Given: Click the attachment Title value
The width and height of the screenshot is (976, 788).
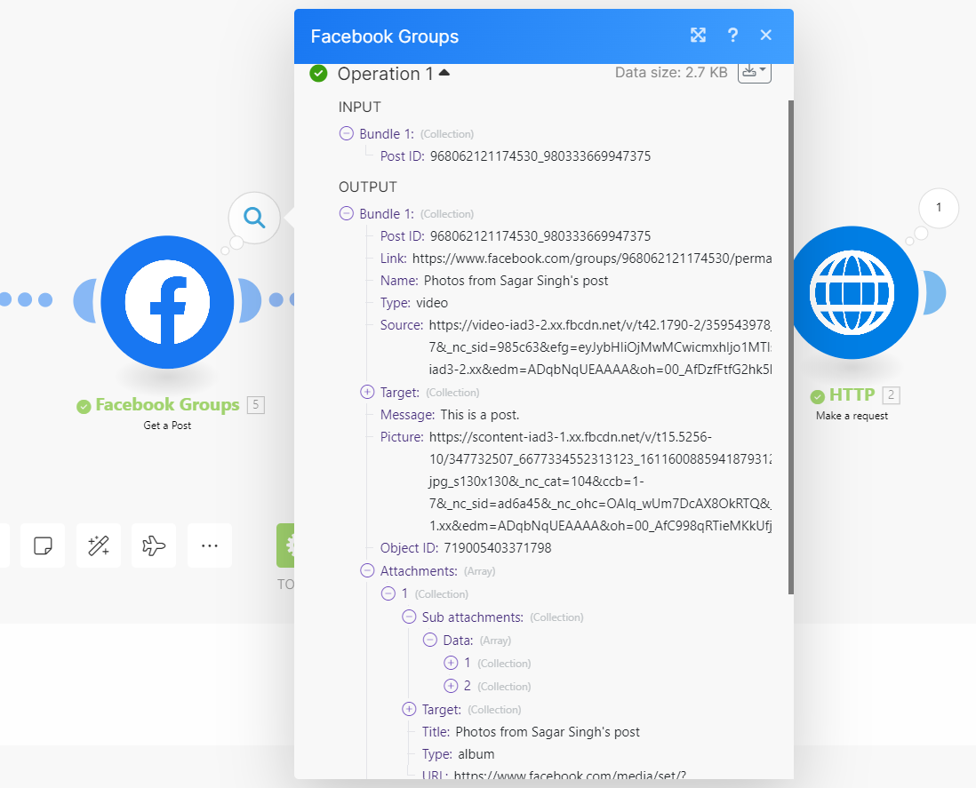Looking at the screenshot, I should (x=548, y=732).
